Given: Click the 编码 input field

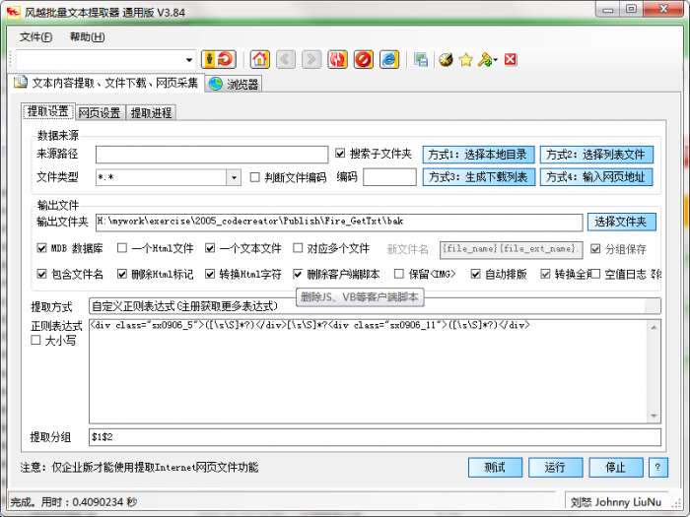Looking at the screenshot, I should (x=389, y=177).
